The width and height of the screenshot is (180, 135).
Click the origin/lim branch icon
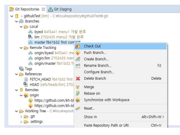click(30, 58)
